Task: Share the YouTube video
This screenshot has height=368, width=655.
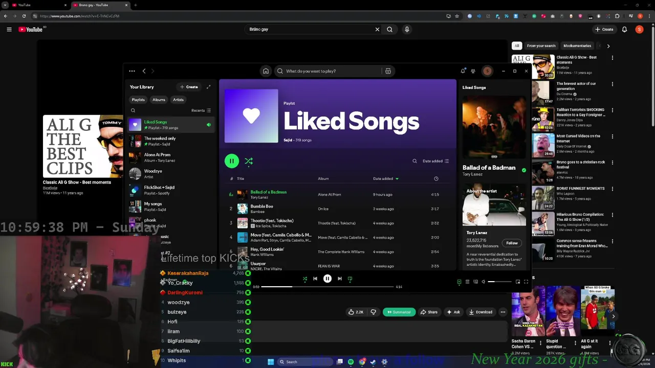Action: click(x=429, y=312)
